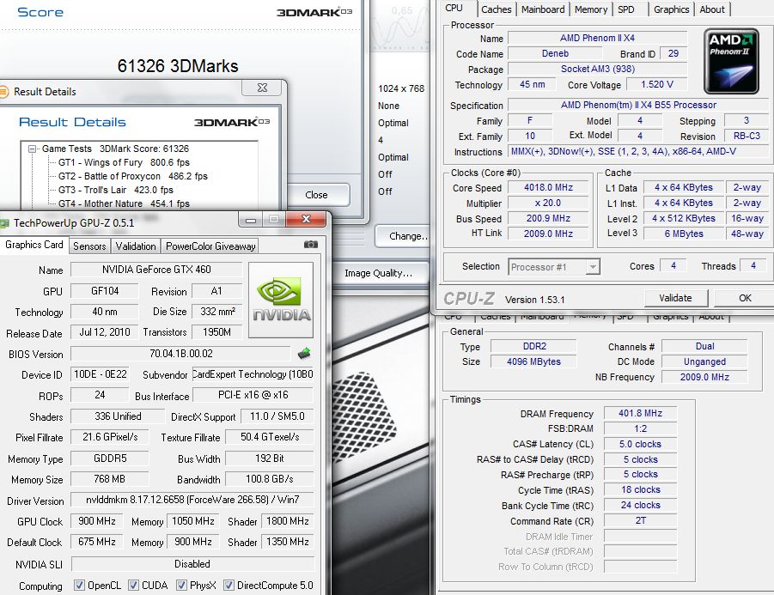Click the Image Quality... button
Viewport: 774px width, 595px height.
pyautogui.click(x=378, y=273)
